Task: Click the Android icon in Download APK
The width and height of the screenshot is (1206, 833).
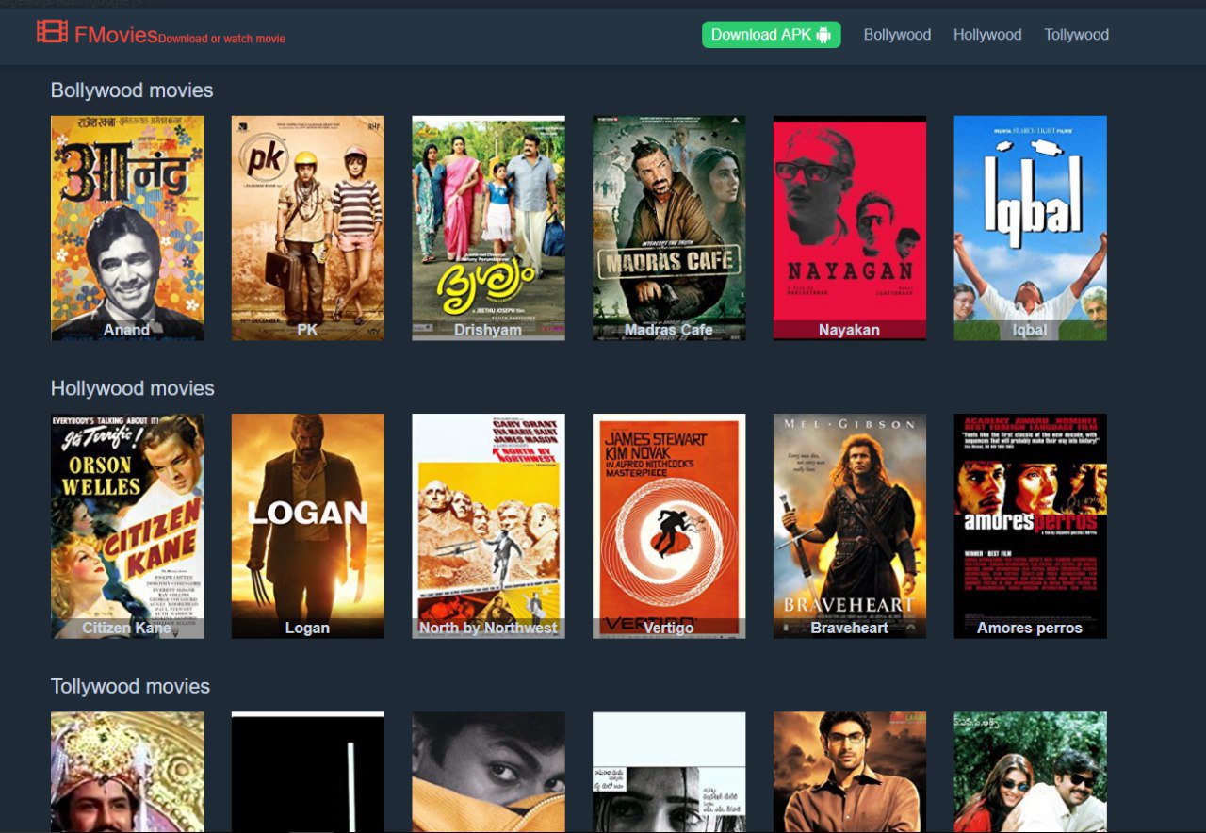Action: tap(823, 35)
